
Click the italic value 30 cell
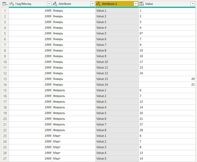coord(167,79)
